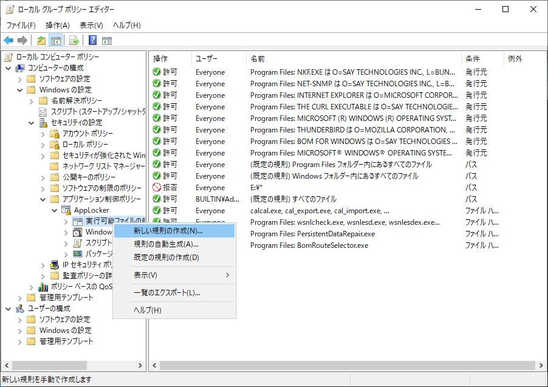Expand the スクリプトの規則 tree item

66,242
